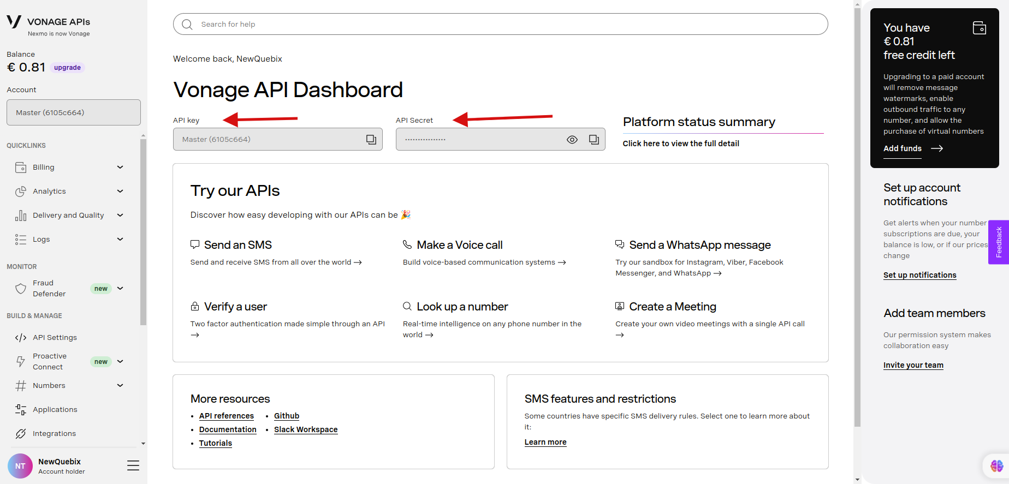The image size is (1009, 484).
Task: Expand the Billing menu chevron
Action: 120,168
